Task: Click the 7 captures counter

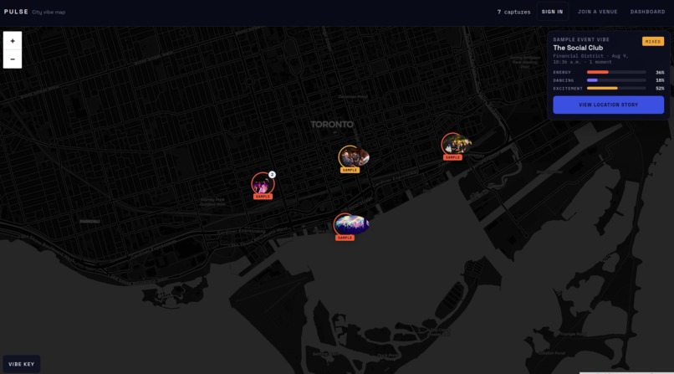Action: [x=513, y=12]
